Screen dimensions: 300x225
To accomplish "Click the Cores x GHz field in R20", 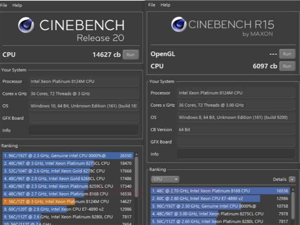I will [84, 93].
